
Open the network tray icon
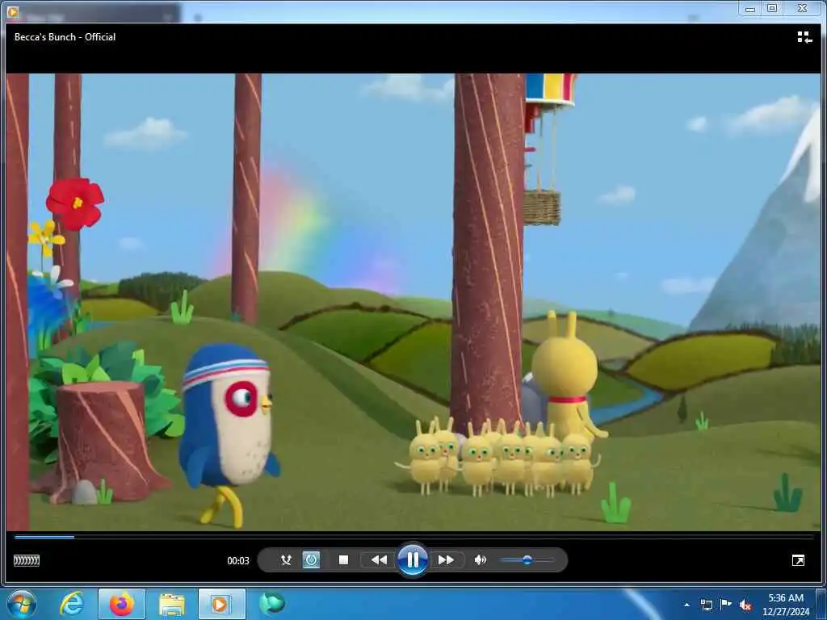click(706, 605)
